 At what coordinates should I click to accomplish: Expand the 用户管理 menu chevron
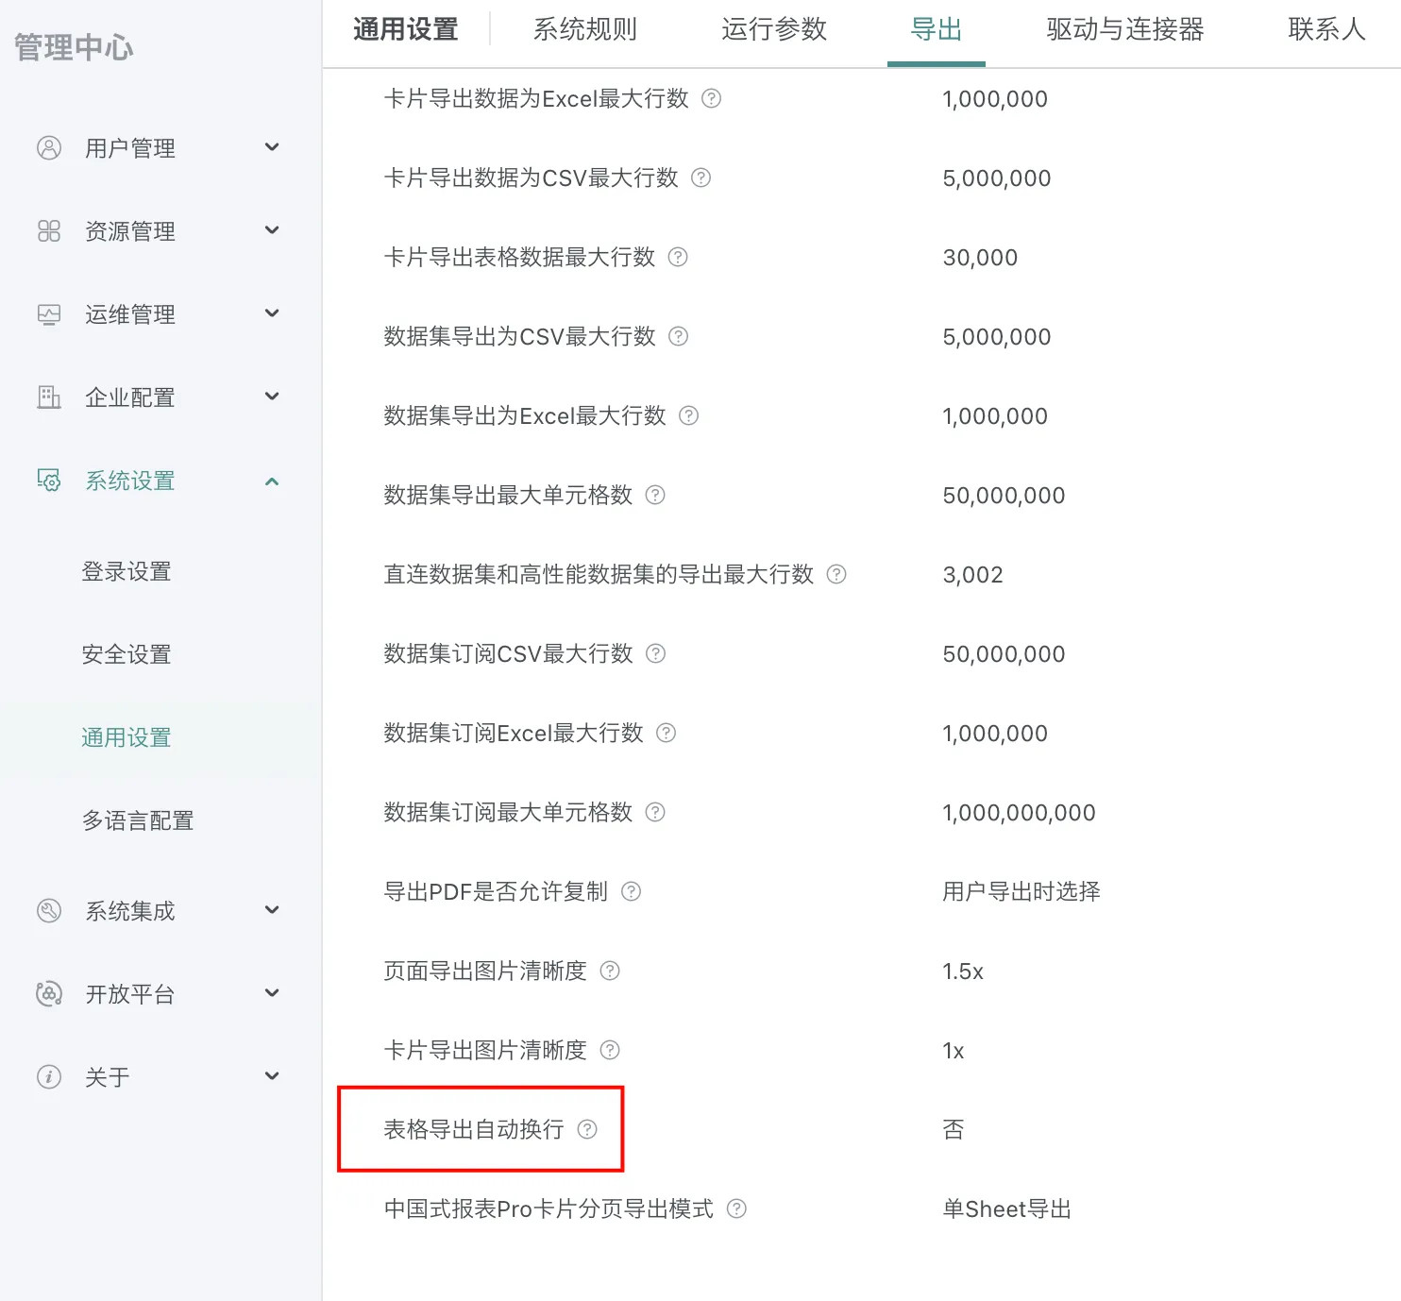[272, 147]
